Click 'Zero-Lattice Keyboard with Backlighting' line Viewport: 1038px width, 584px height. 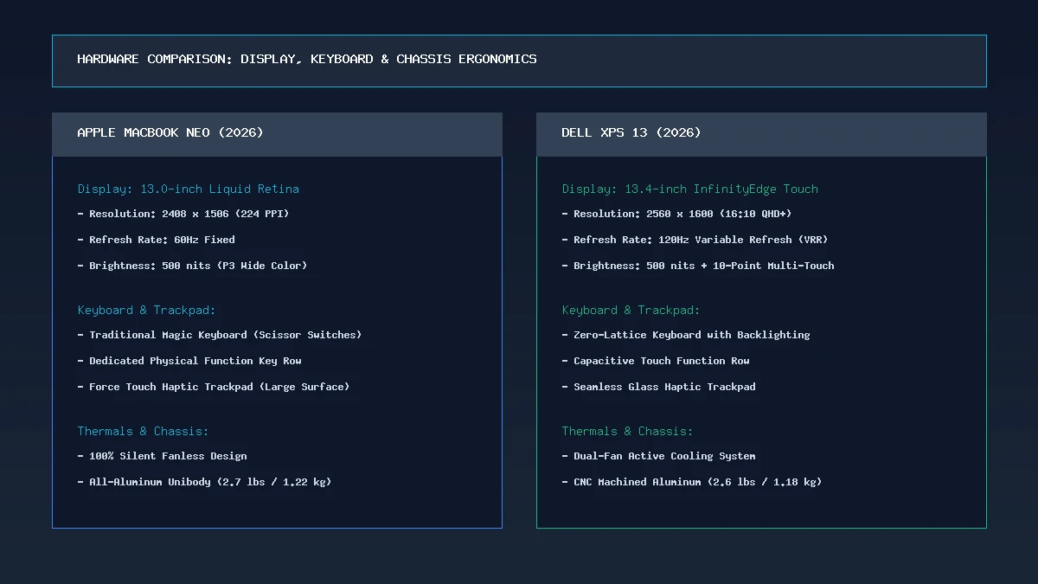(x=686, y=335)
